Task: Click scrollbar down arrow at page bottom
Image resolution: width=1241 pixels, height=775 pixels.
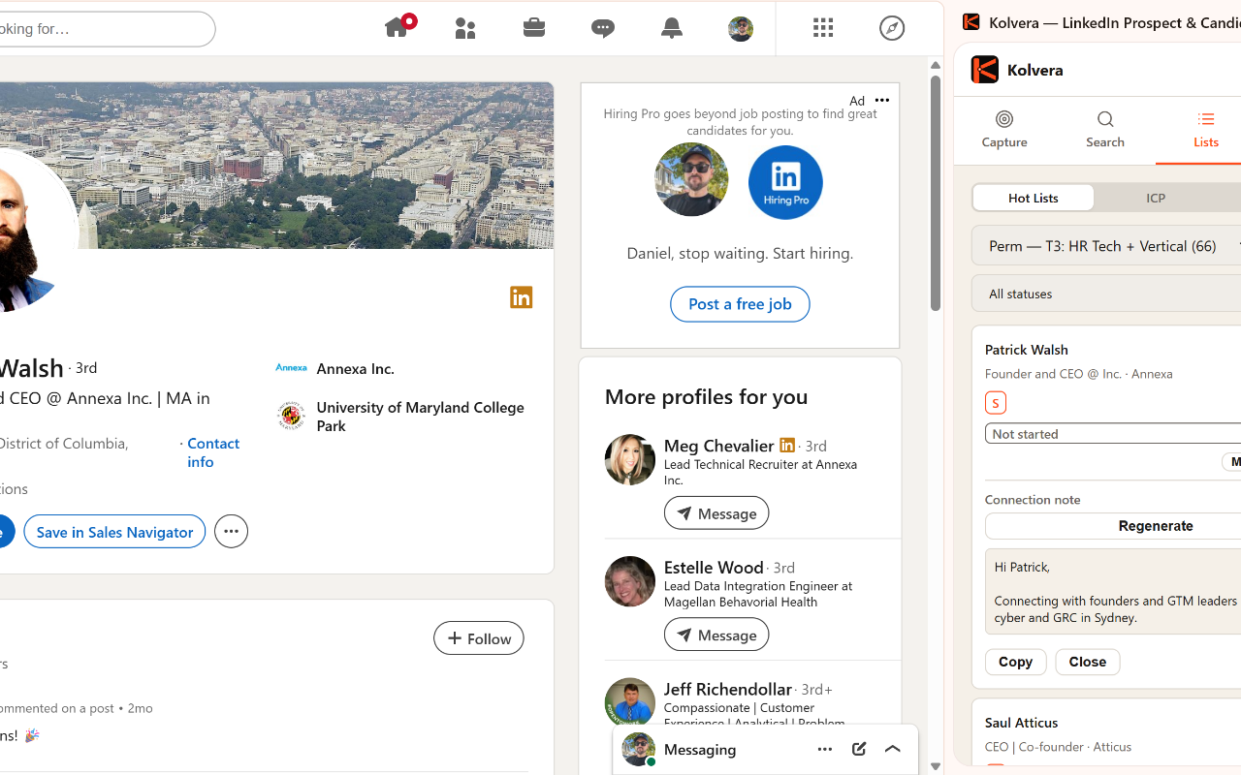Action: tap(936, 766)
